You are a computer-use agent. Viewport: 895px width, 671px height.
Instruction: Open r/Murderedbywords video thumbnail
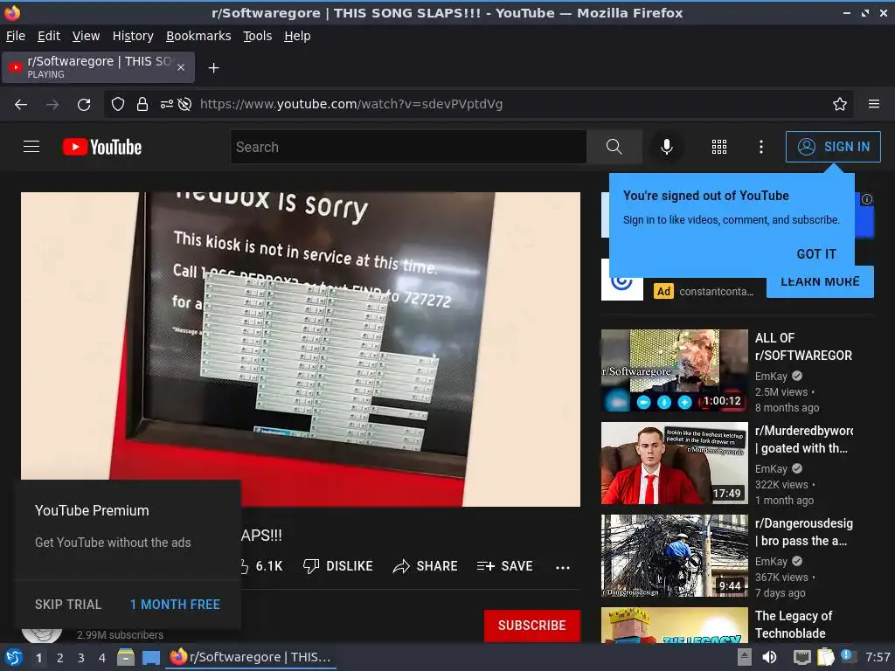pos(674,463)
